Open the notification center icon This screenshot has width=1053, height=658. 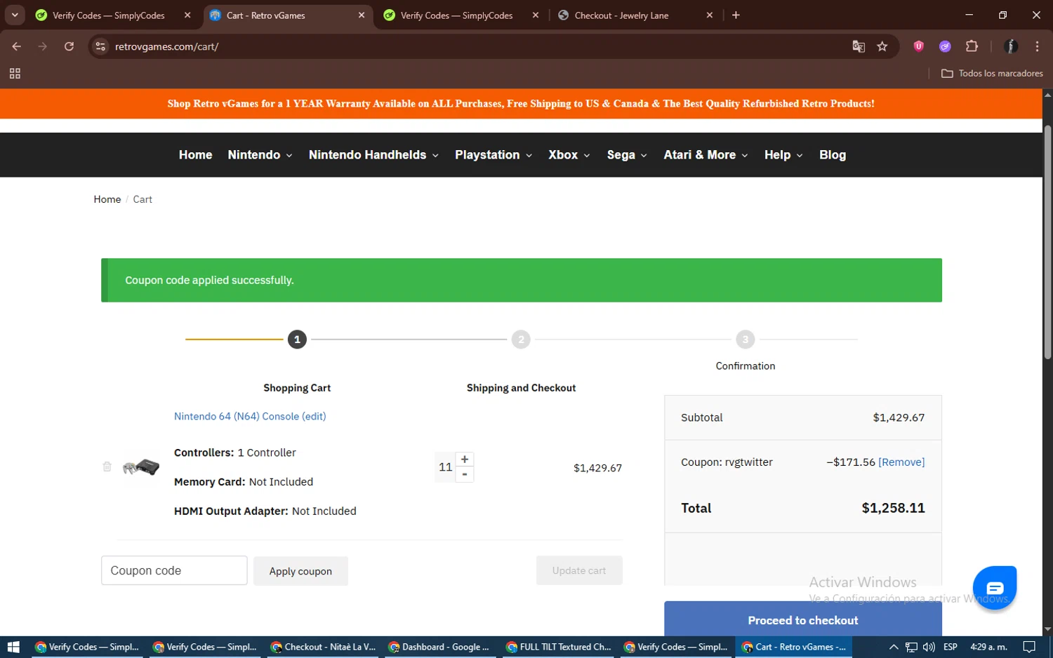tap(1029, 647)
